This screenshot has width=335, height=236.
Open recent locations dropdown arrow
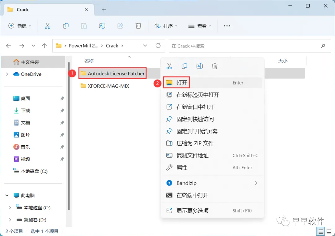pyautogui.click(x=33, y=46)
